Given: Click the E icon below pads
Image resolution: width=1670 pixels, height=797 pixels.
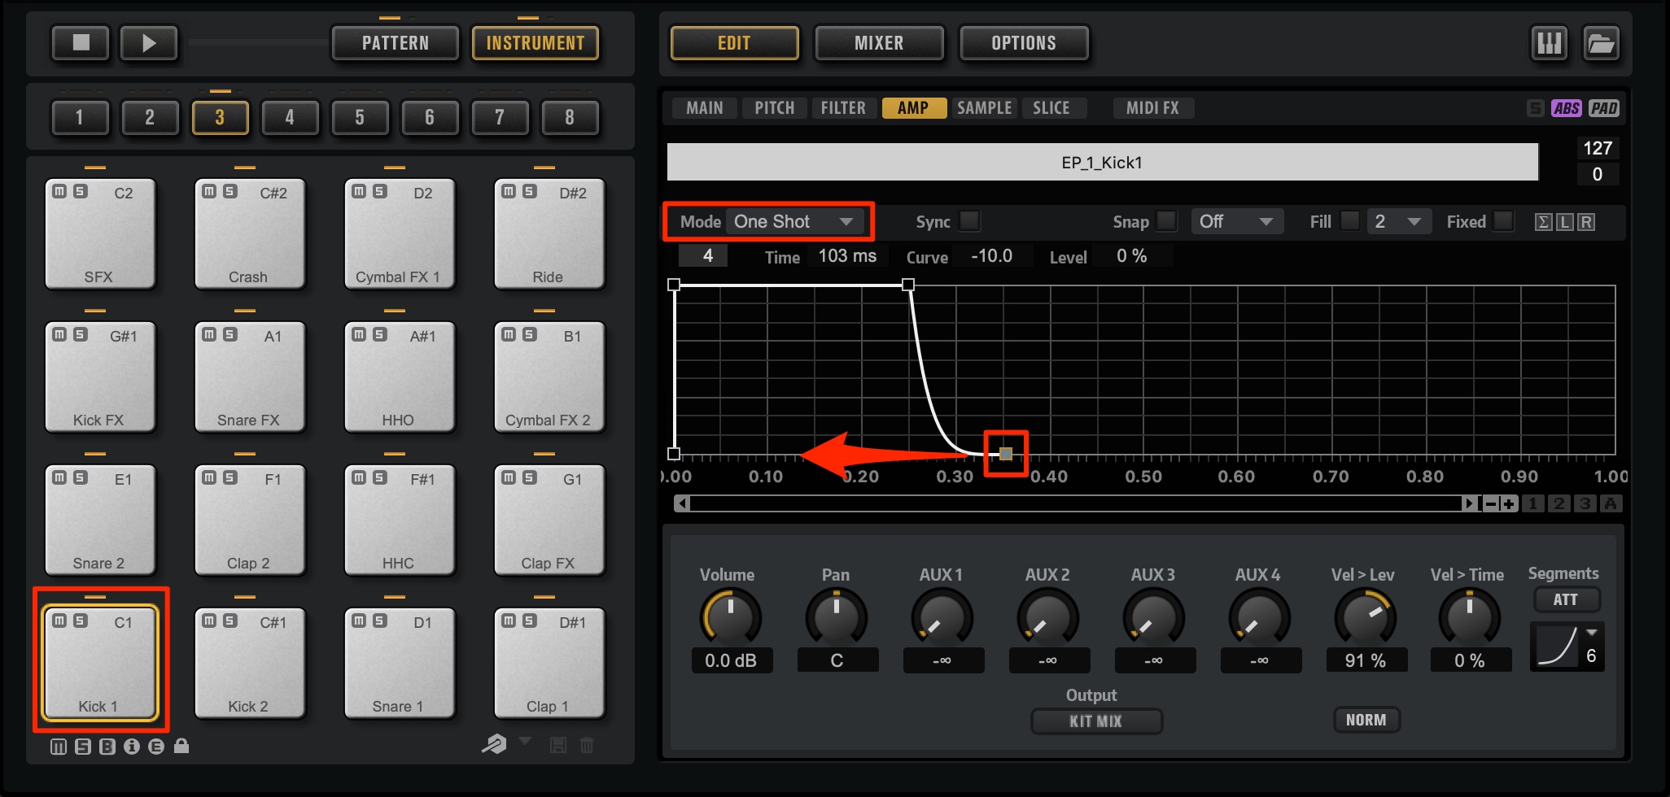Looking at the screenshot, I should 156,747.
